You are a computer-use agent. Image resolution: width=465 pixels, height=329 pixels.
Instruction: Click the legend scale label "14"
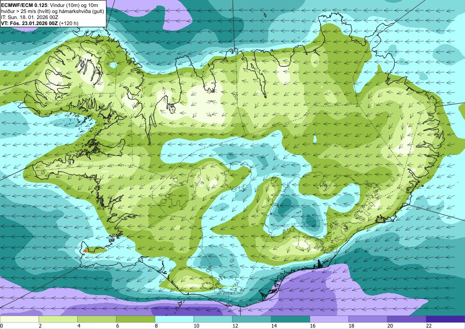[274, 326]
